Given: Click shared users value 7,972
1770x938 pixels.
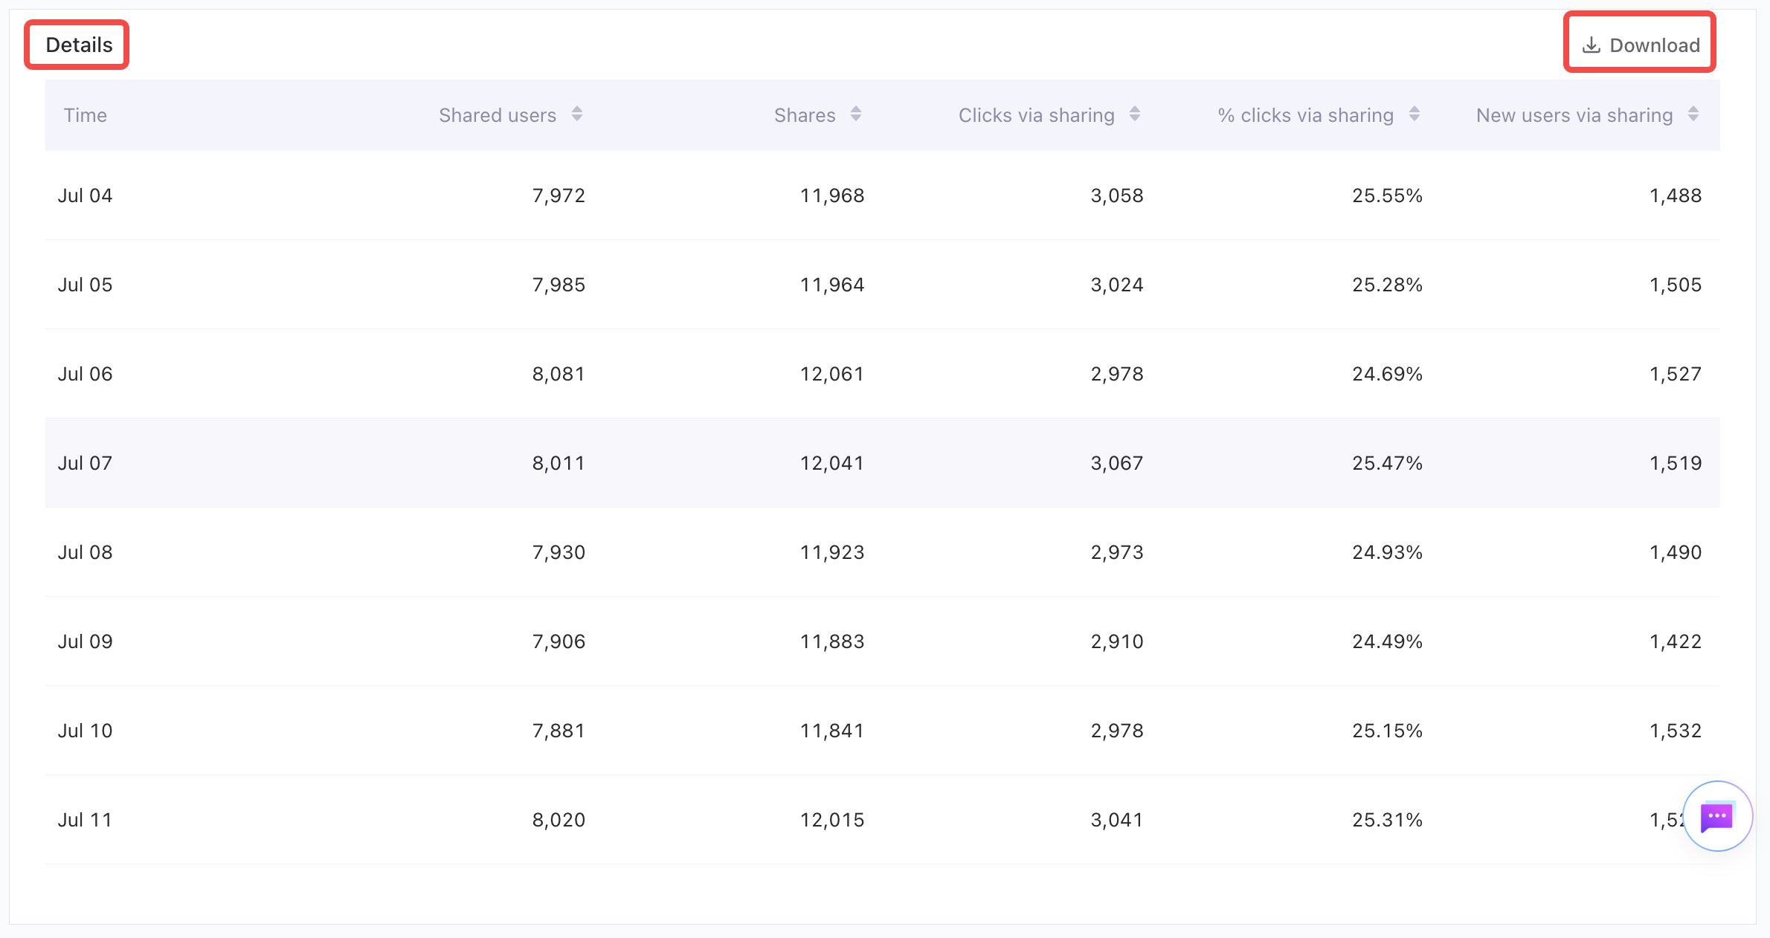Looking at the screenshot, I should pos(559,195).
